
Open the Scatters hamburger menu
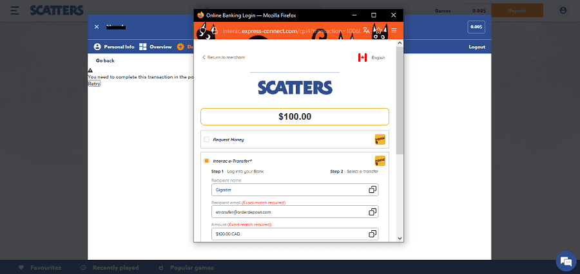tap(15, 10)
